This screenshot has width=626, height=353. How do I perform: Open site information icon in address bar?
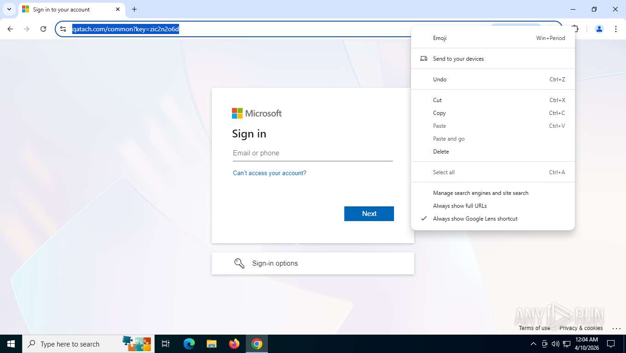coord(64,29)
